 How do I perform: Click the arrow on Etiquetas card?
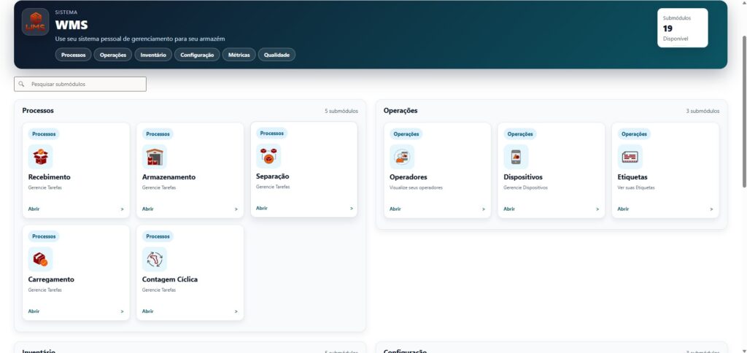pyautogui.click(x=711, y=209)
